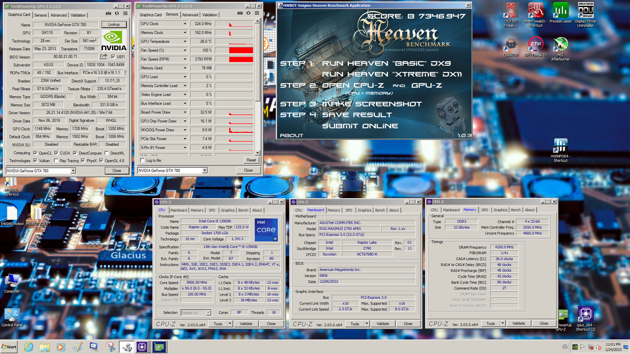Toggle the UEFI checkbox
This screenshot has height=354, width=630.
point(113,57)
